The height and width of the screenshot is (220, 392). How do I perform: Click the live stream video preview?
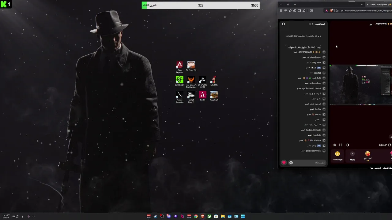coord(361,85)
